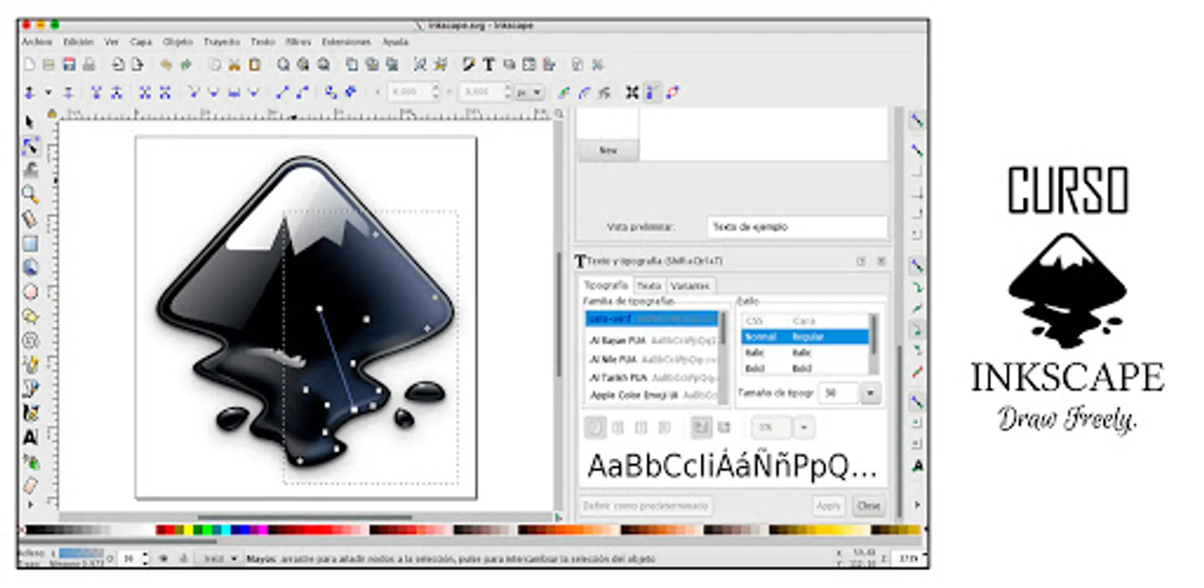
Task: Toggle justify text alignment button
Action: click(x=664, y=428)
